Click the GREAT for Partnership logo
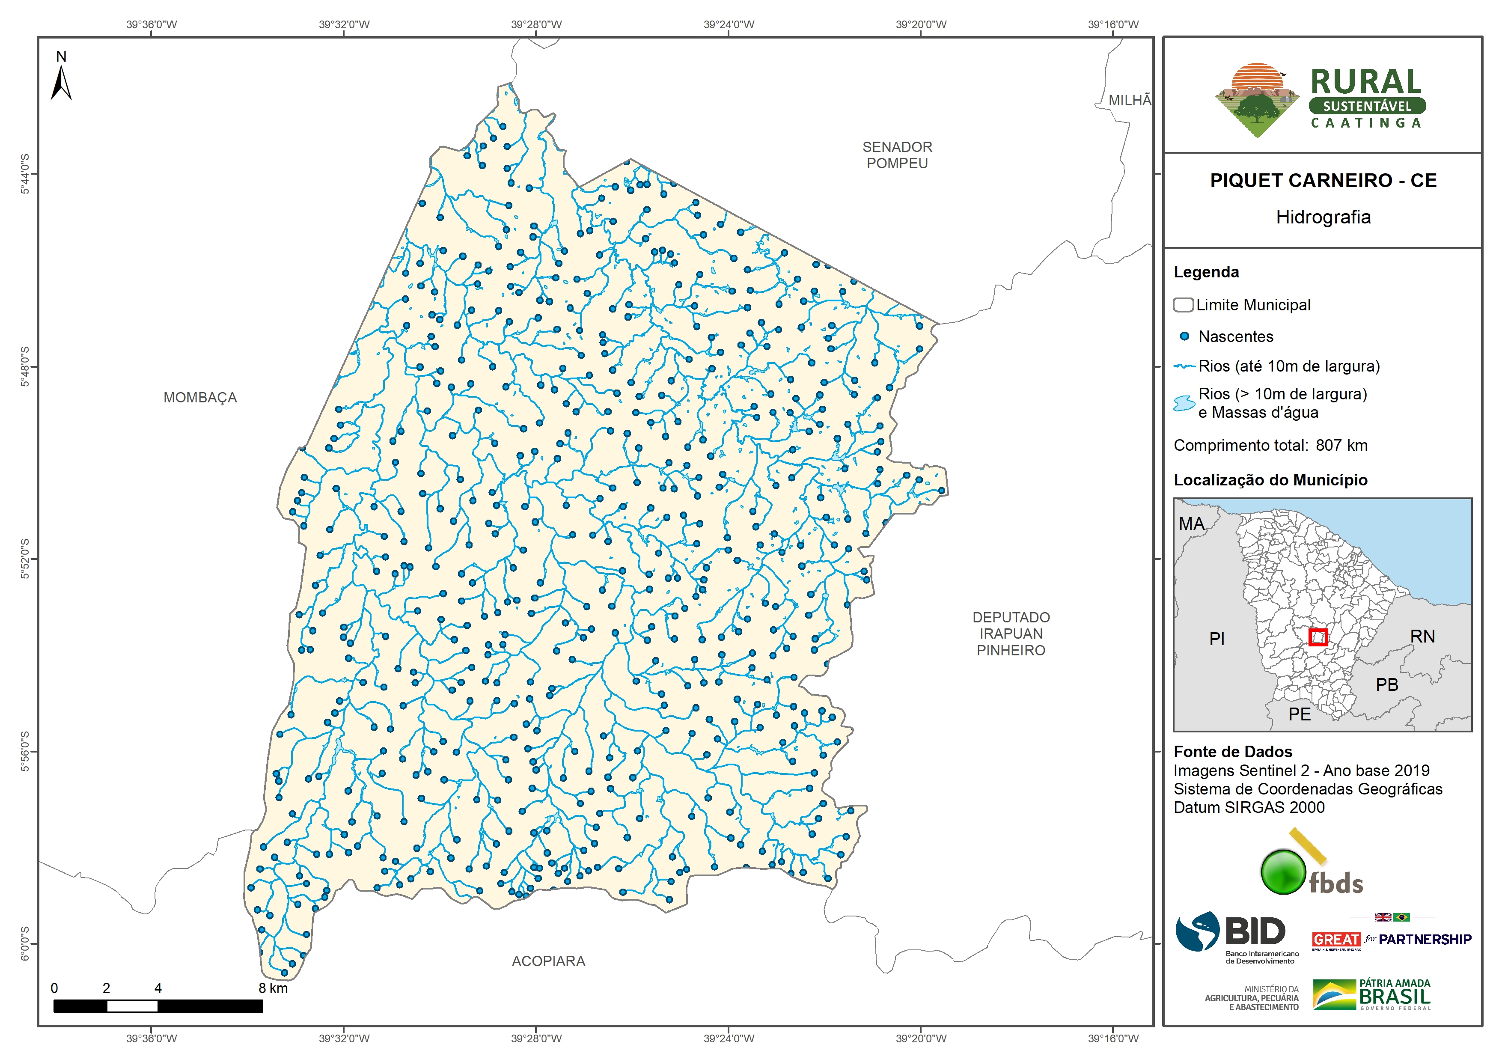 pyautogui.click(x=1392, y=940)
